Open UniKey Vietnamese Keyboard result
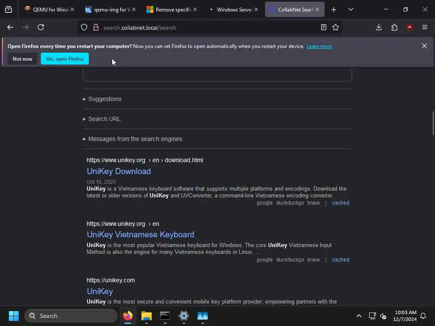This screenshot has width=435, height=326. tap(140, 234)
